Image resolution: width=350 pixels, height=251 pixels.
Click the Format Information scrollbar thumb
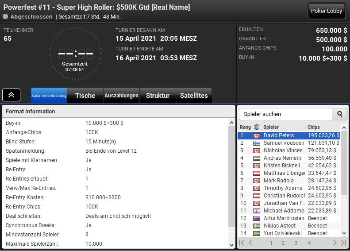point(231,177)
